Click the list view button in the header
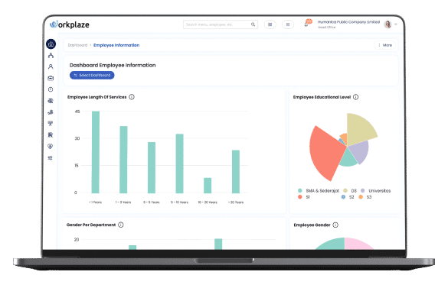 pyautogui.click(x=288, y=24)
